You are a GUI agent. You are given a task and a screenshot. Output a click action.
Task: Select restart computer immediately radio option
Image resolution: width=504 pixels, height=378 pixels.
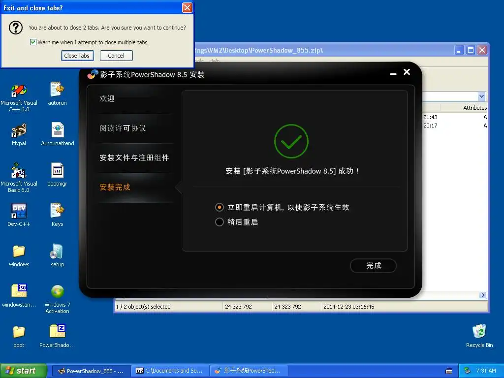(219, 207)
